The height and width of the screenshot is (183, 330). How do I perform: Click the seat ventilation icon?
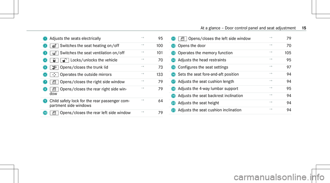coord(54,53)
